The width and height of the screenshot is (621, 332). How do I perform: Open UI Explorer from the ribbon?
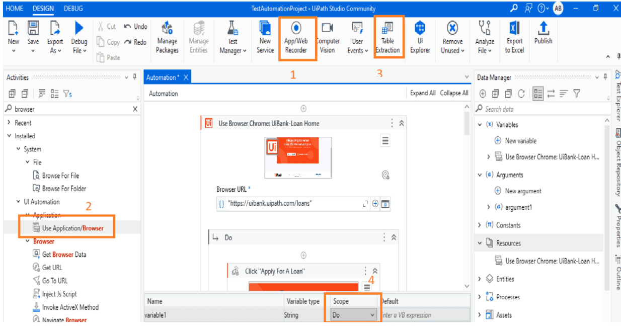click(420, 38)
